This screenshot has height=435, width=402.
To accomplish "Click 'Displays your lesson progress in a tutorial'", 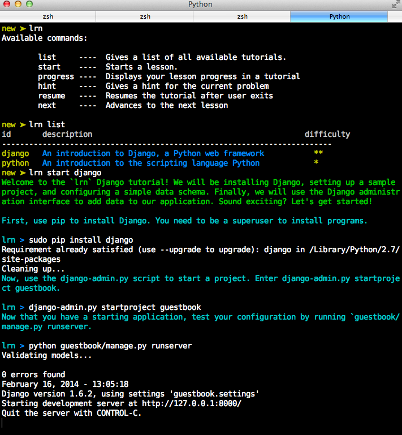I will (x=202, y=76).
